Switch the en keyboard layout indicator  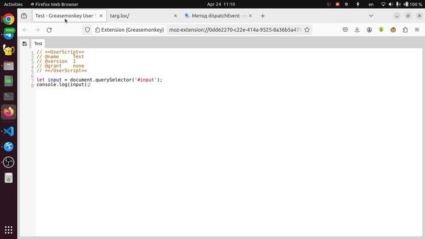[371, 5]
